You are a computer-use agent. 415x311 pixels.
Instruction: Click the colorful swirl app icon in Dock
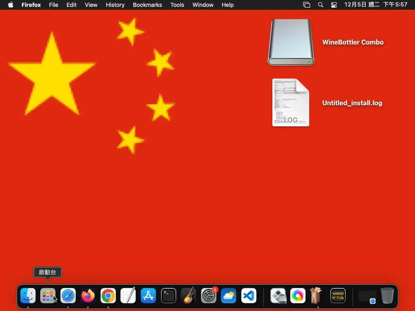pos(298,295)
